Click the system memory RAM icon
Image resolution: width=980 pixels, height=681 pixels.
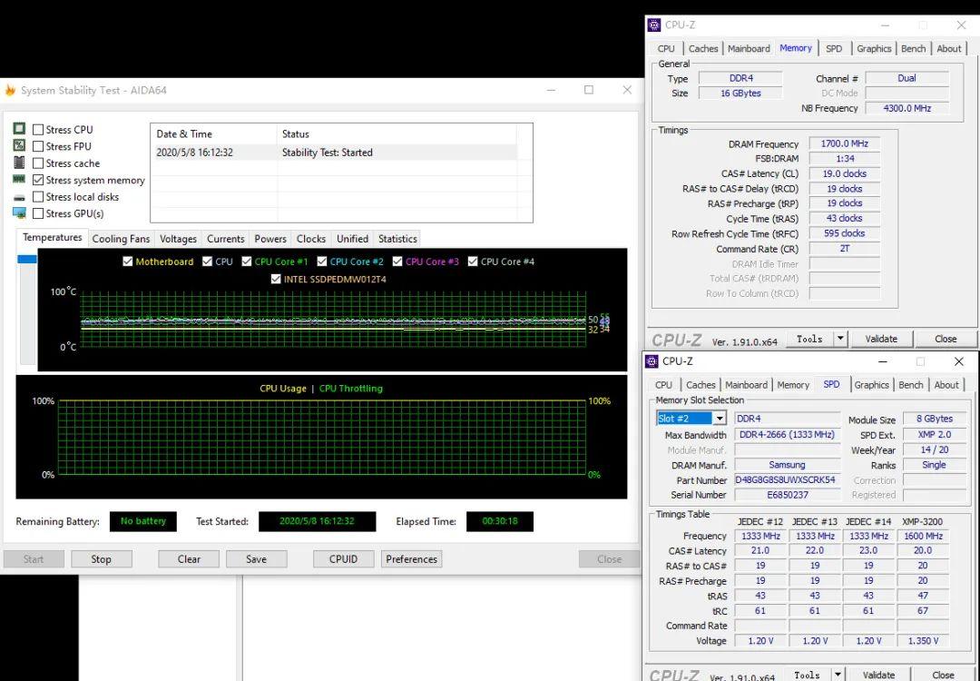[19, 180]
